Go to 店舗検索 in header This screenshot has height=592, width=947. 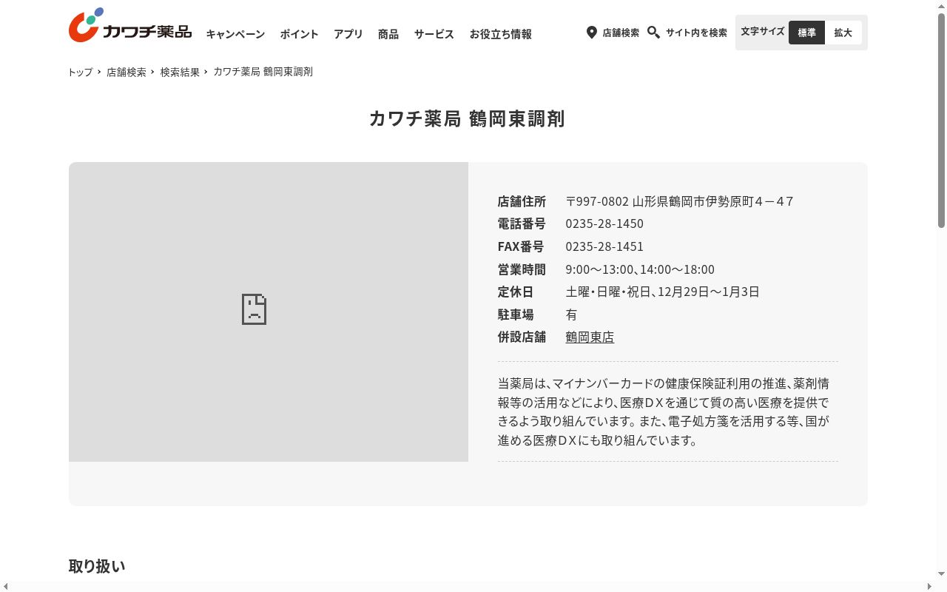point(621,33)
